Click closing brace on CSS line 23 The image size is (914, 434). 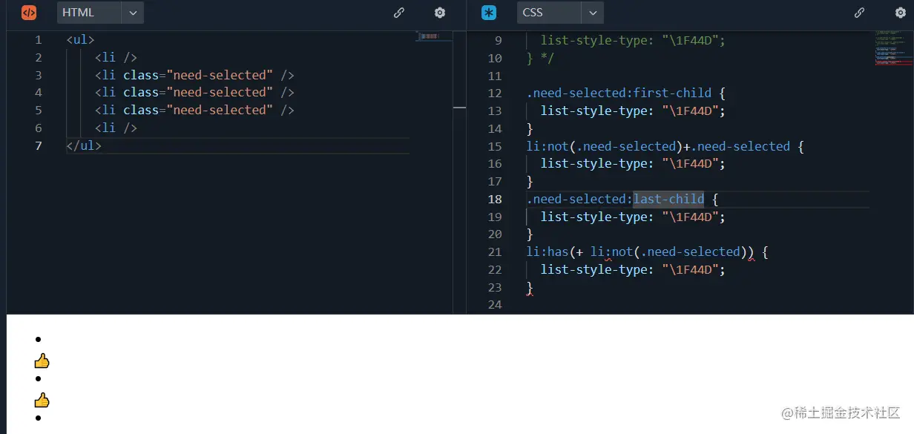point(530,287)
